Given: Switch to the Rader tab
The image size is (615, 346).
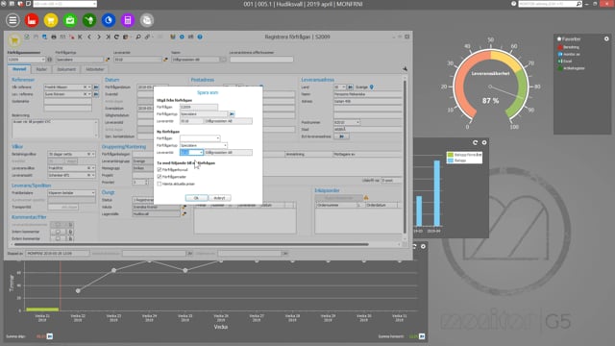Looking at the screenshot, I should (x=41, y=69).
